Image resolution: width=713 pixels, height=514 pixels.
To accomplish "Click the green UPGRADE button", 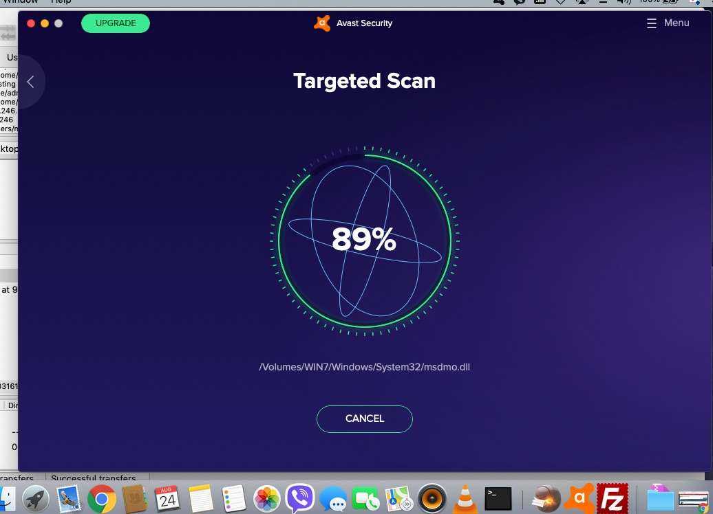I will (x=116, y=23).
